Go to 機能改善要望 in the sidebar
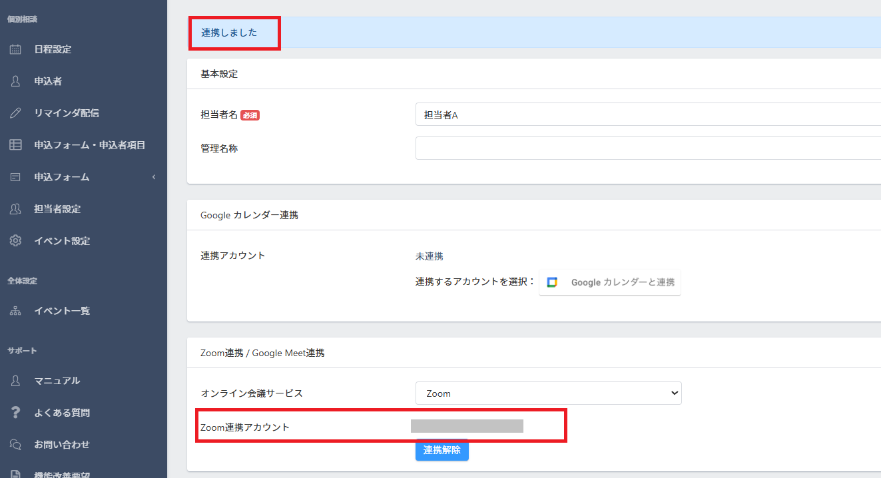This screenshot has height=478, width=881. [x=62, y=474]
